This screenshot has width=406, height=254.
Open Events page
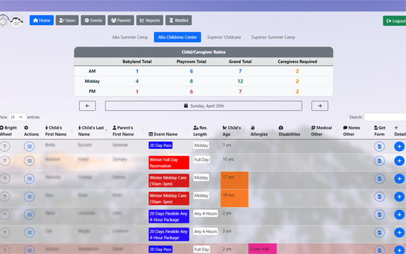93,20
